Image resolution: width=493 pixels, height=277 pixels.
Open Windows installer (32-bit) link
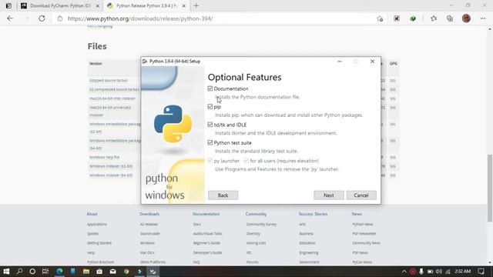pyautogui.click(x=111, y=166)
